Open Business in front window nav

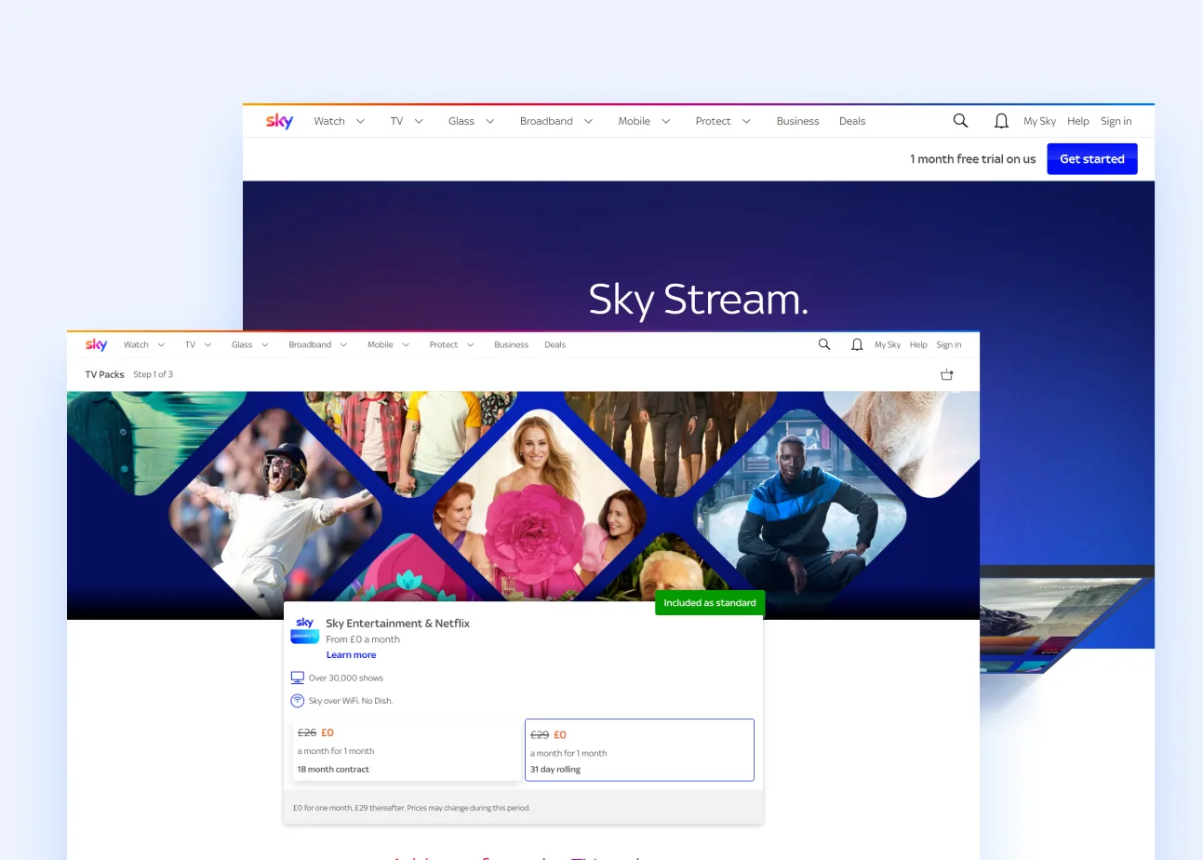coord(512,344)
